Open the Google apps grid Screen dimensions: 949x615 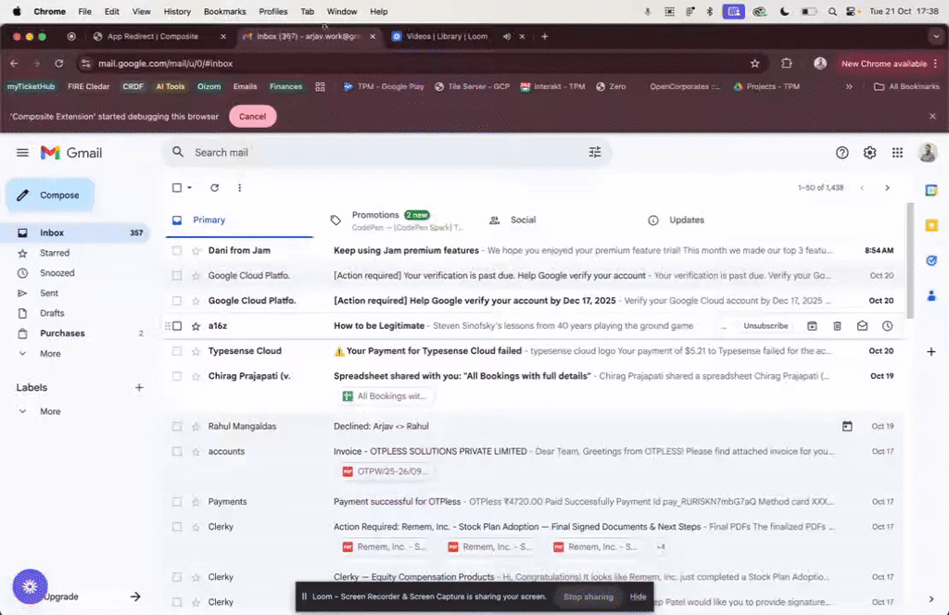897,153
